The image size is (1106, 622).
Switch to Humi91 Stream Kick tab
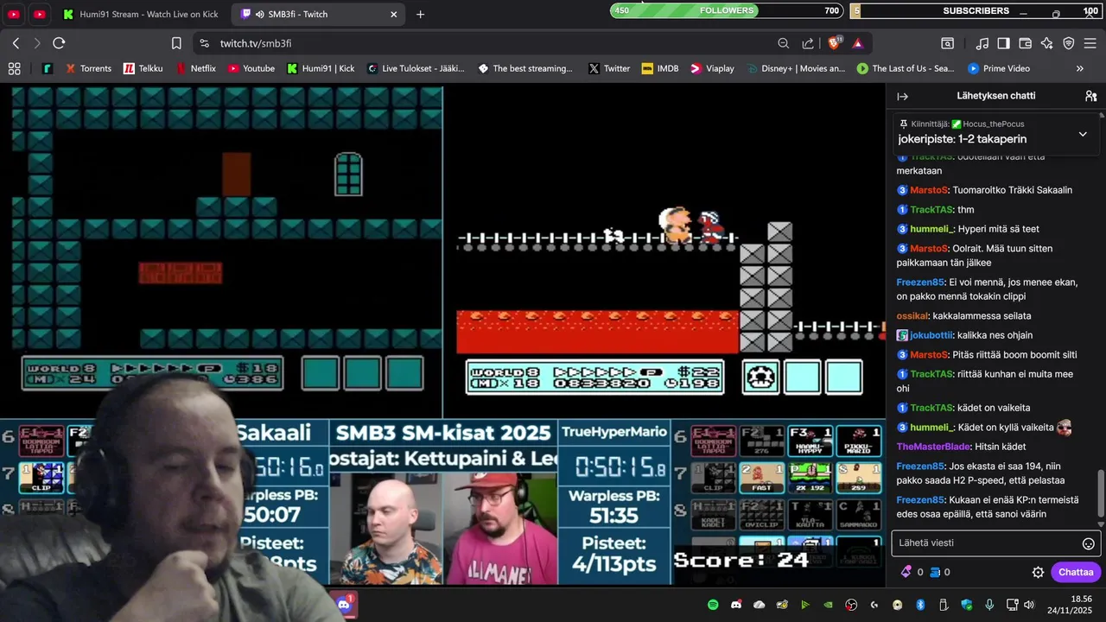click(143, 14)
